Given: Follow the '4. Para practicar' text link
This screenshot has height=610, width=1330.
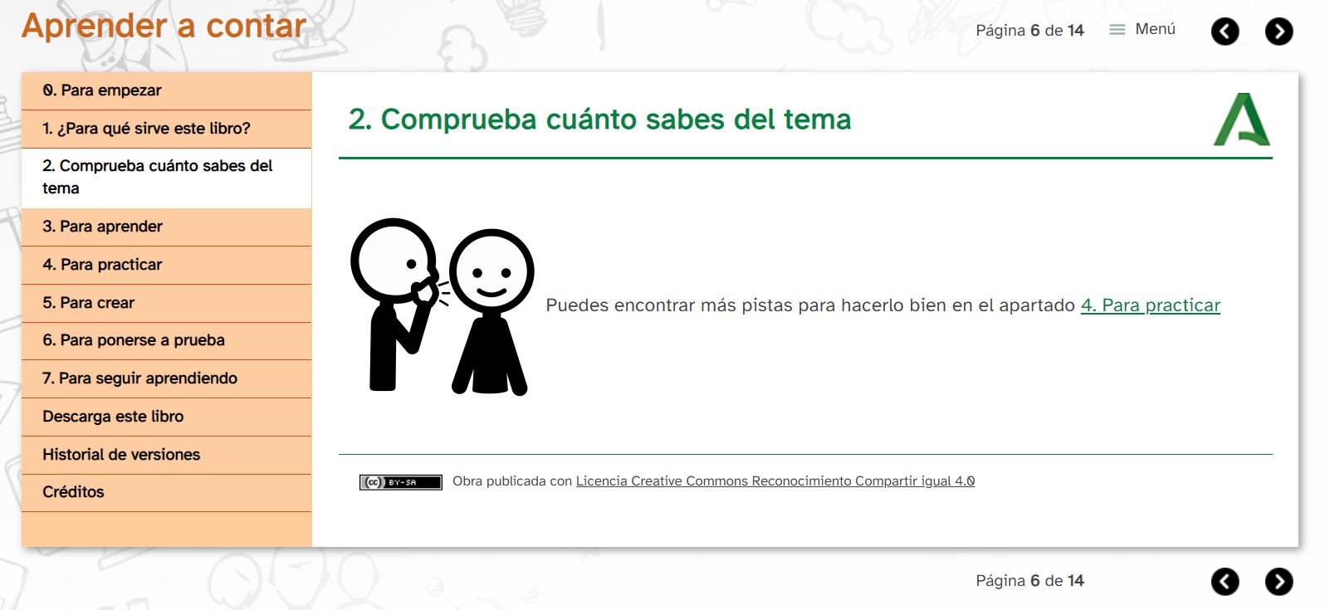Looking at the screenshot, I should (1150, 305).
